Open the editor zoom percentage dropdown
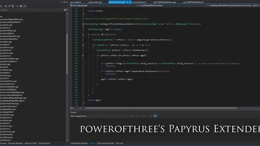 pos(78,108)
